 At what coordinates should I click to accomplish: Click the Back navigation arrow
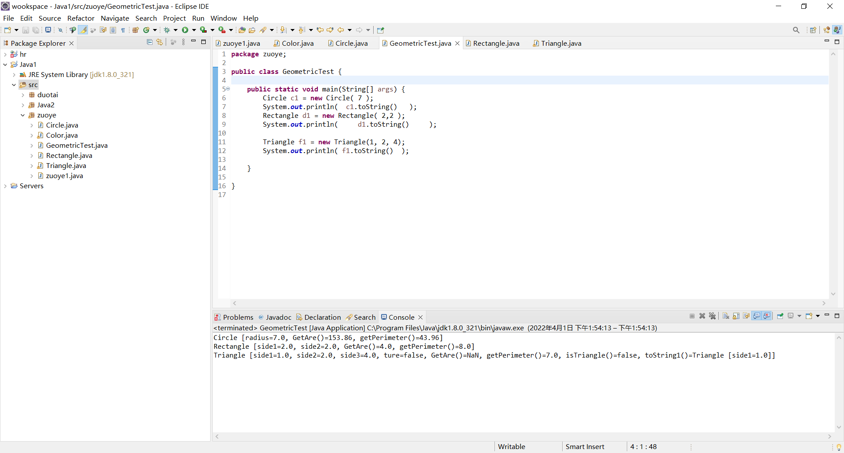click(341, 30)
